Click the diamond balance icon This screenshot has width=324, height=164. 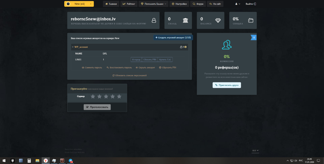click(218, 20)
